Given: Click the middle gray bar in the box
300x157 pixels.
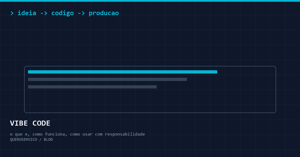Looking at the screenshot, I should (107, 79).
